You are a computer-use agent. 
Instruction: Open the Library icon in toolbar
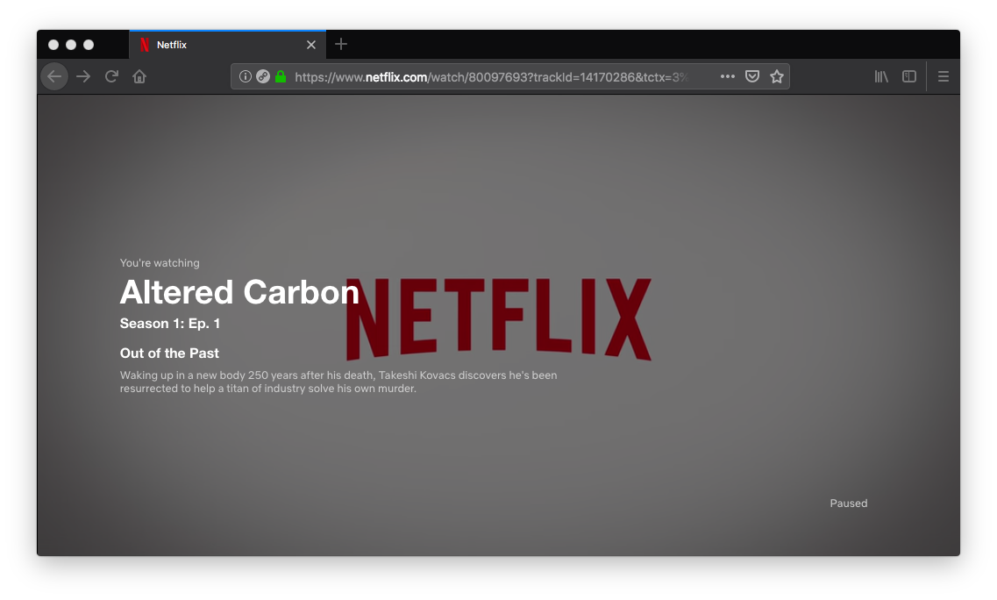point(881,76)
